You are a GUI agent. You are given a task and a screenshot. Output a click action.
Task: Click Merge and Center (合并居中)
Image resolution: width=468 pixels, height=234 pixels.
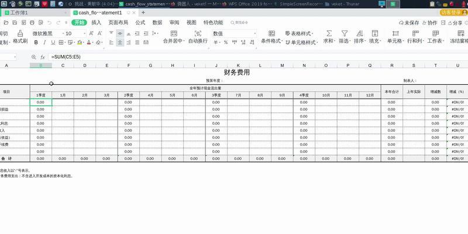(x=174, y=37)
